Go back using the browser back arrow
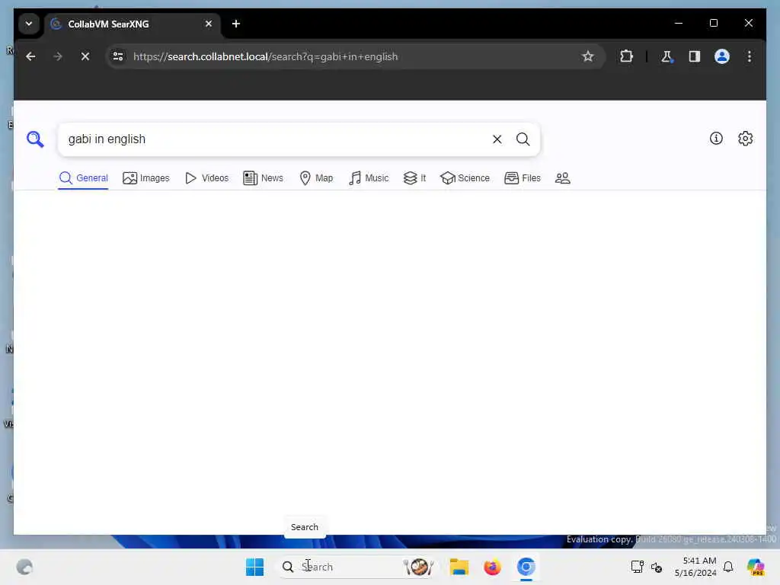The height and width of the screenshot is (585, 780). [30, 56]
